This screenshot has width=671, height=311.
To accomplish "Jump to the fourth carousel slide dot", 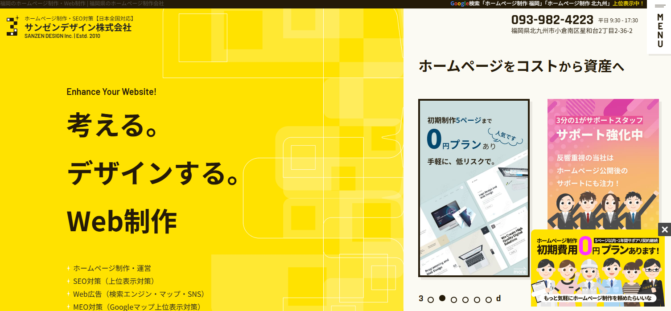I will (x=465, y=300).
